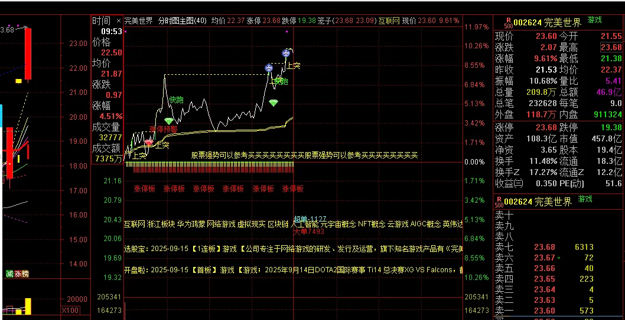Click the 市值 457.8亿 value
Image resolution: width=625 pixels, height=320 pixels.
(607, 139)
